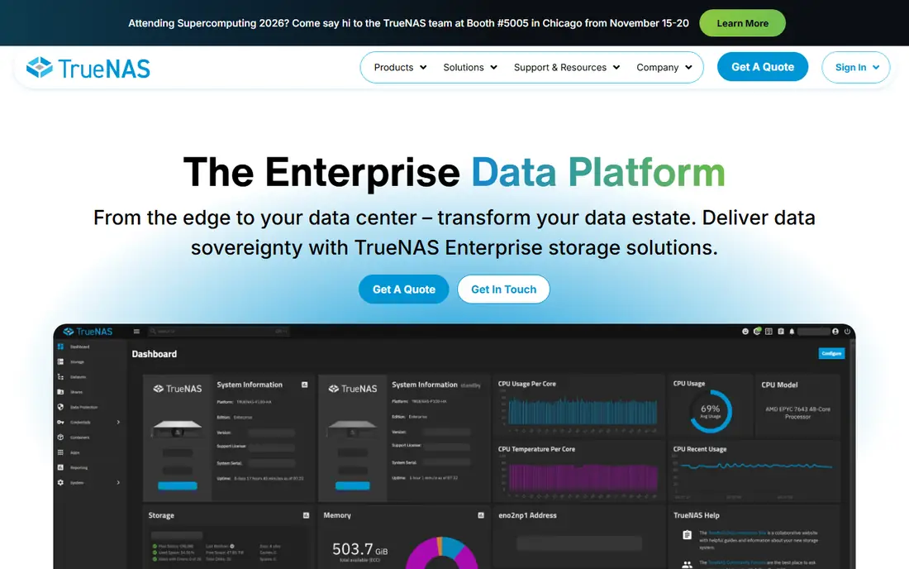Viewport: 909px width, 569px height.
Task: Select the Storage icon in the sidebar
Action: (60, 362)
